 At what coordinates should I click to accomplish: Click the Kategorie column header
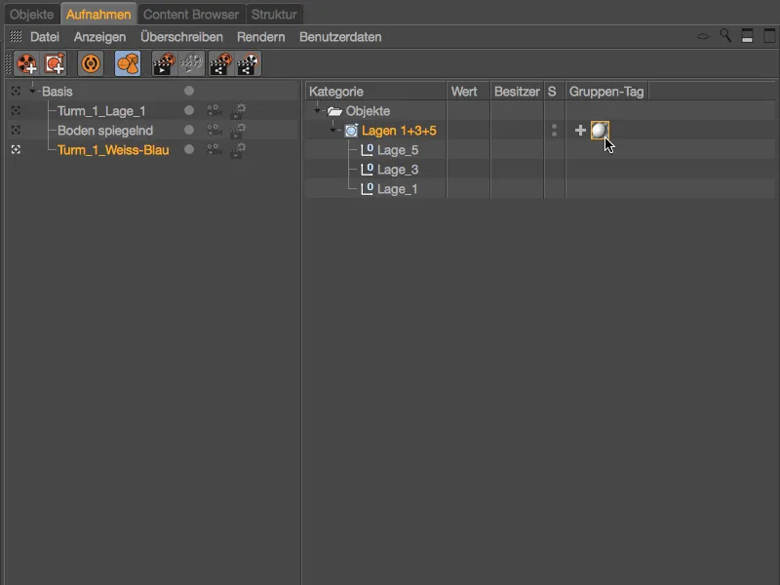pyautogui.click(x=376, y=91)
